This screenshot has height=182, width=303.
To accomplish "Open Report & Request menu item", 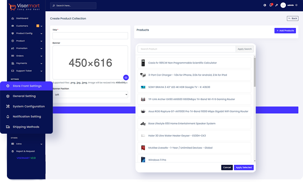I will (x=25, y=151).
